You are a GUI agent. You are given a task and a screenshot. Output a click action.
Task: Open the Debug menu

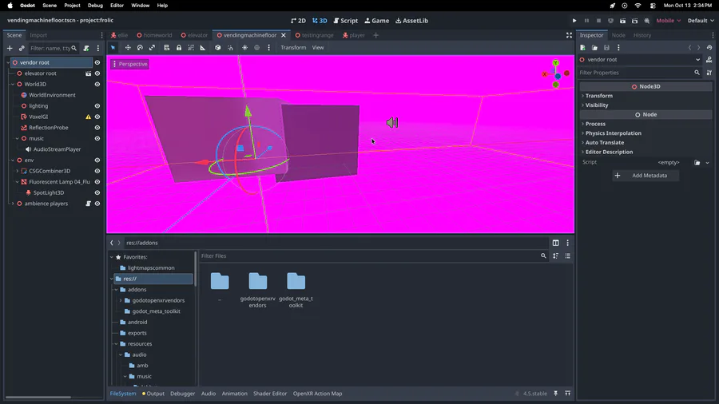(x=95, y=6)
